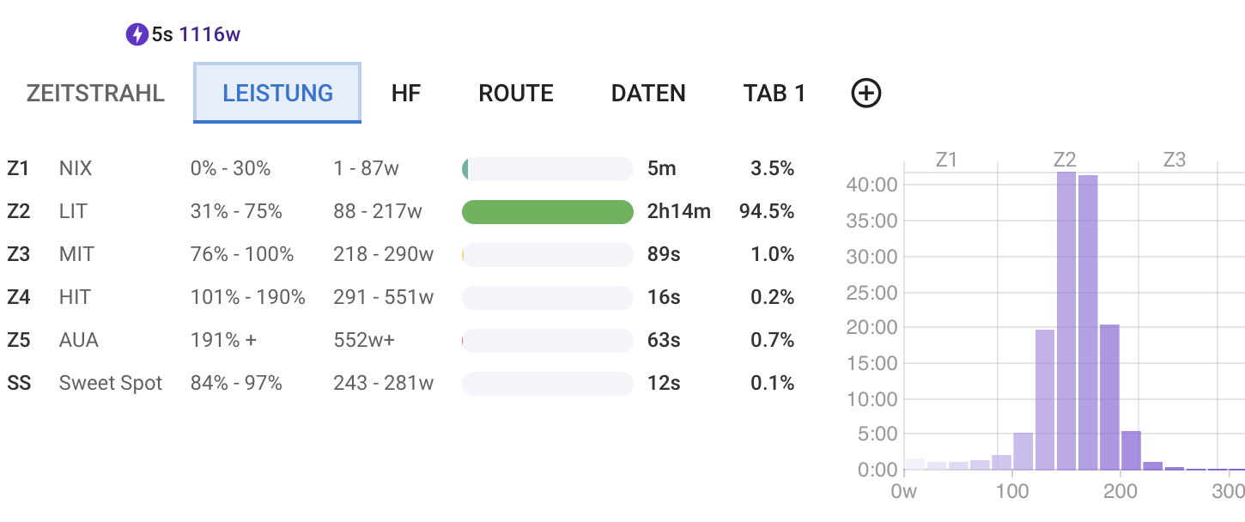1245x522 pixels.
Task: Click the Z5 AUA zone bar
Action: coord(547,340)
